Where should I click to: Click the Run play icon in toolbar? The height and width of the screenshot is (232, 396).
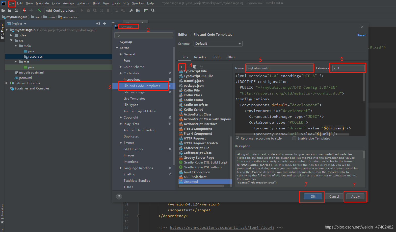(x=82, y=10)
